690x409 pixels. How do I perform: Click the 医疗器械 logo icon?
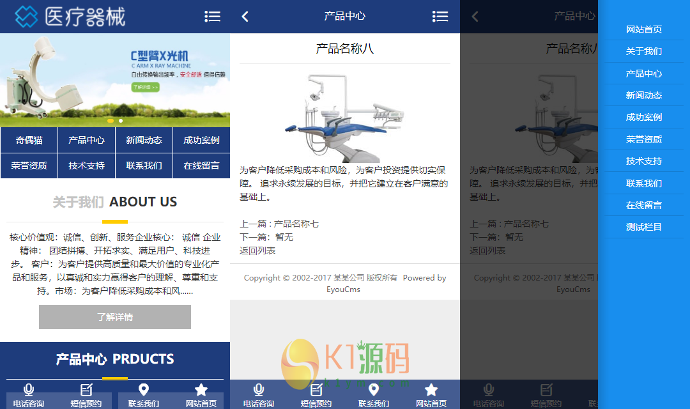(26, 17)
